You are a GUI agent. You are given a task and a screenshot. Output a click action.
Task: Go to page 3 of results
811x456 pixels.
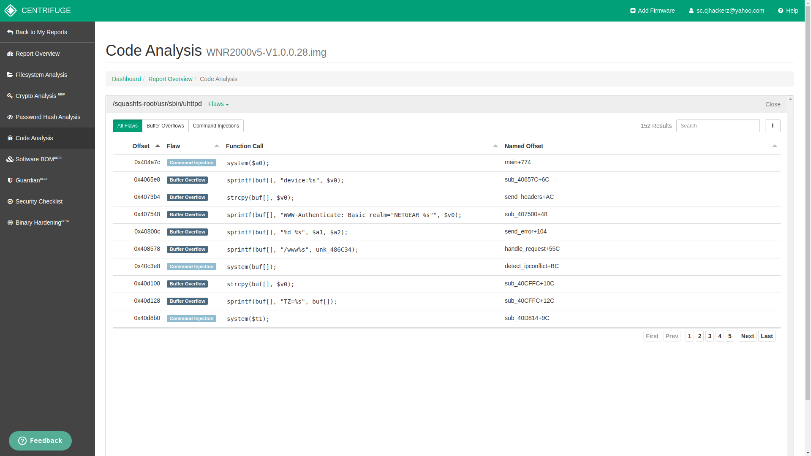point(710,336)
